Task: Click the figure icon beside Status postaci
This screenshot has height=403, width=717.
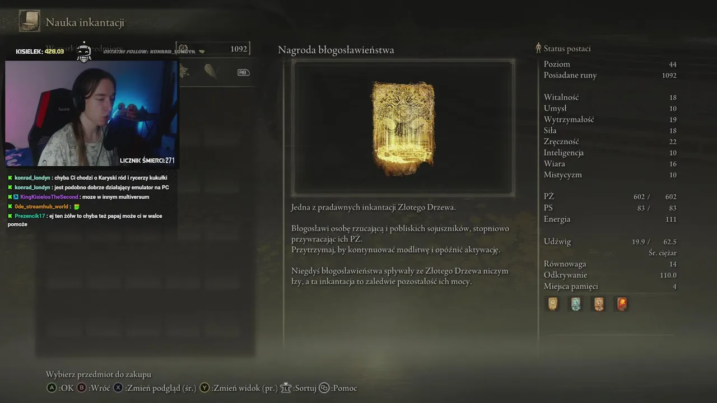Action: (x=538, y=48)
